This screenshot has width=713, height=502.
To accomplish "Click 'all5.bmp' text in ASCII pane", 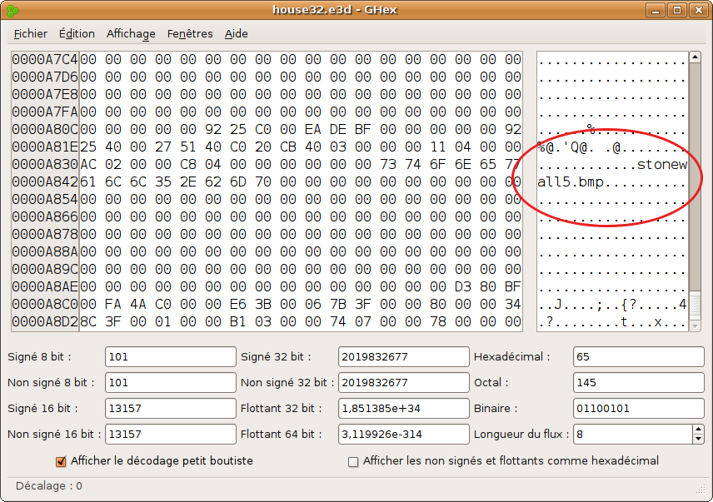I will pos(571,182).
